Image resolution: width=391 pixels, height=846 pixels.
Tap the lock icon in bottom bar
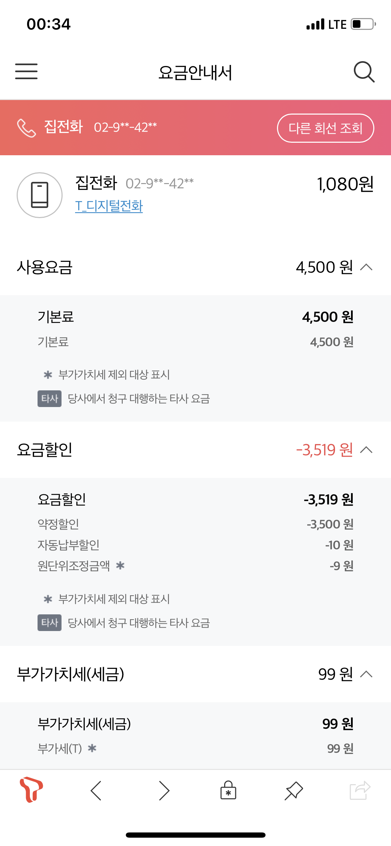click(228, 790)
